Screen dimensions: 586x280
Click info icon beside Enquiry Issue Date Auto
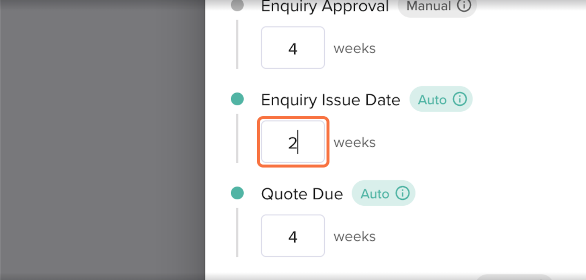pos(460,99)
